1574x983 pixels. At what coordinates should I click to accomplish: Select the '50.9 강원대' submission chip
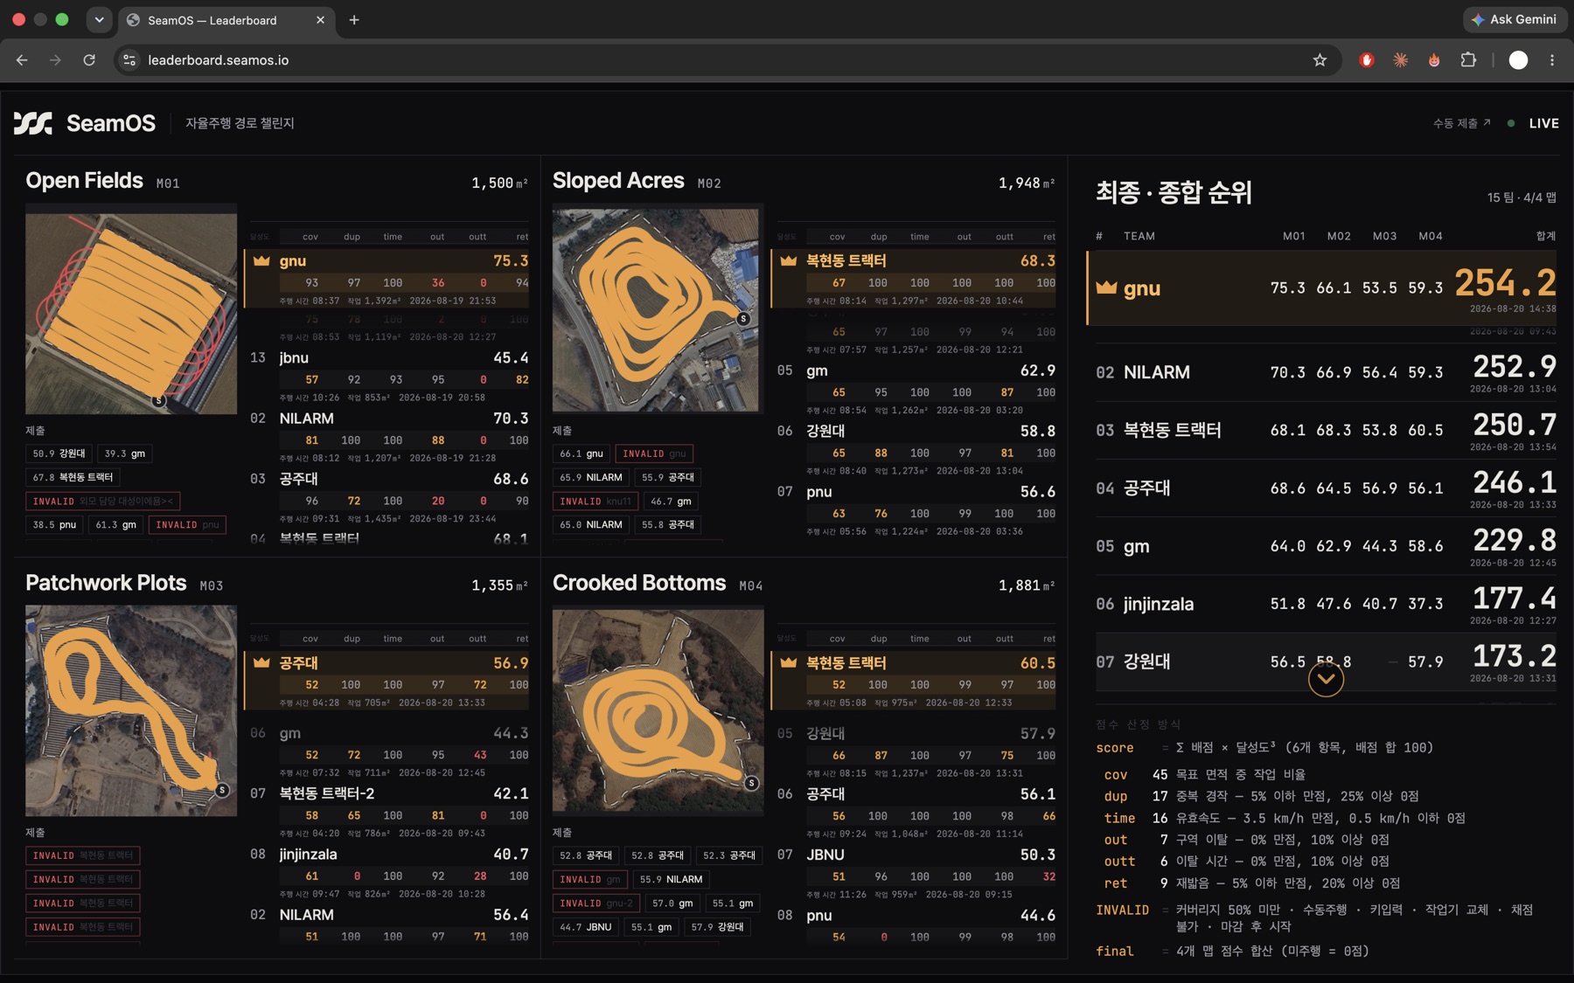[59, 453]
